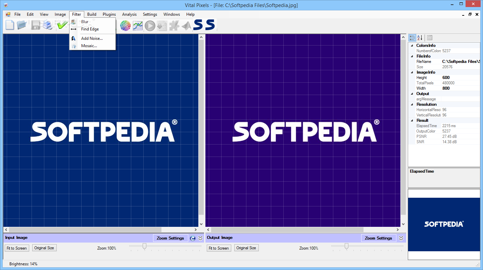Click the gray peak-shaped toolbar icon
483x270 pixels.
click(186, 25)
